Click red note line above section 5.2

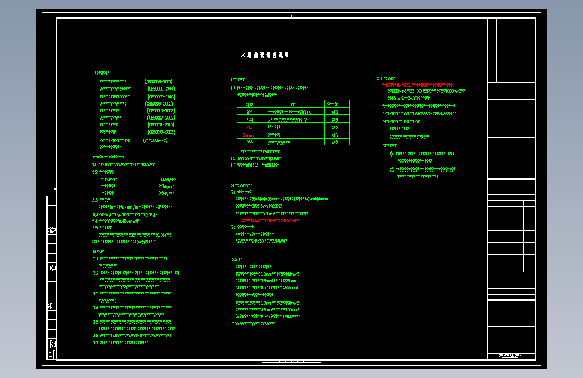click(x=270, y=220)
